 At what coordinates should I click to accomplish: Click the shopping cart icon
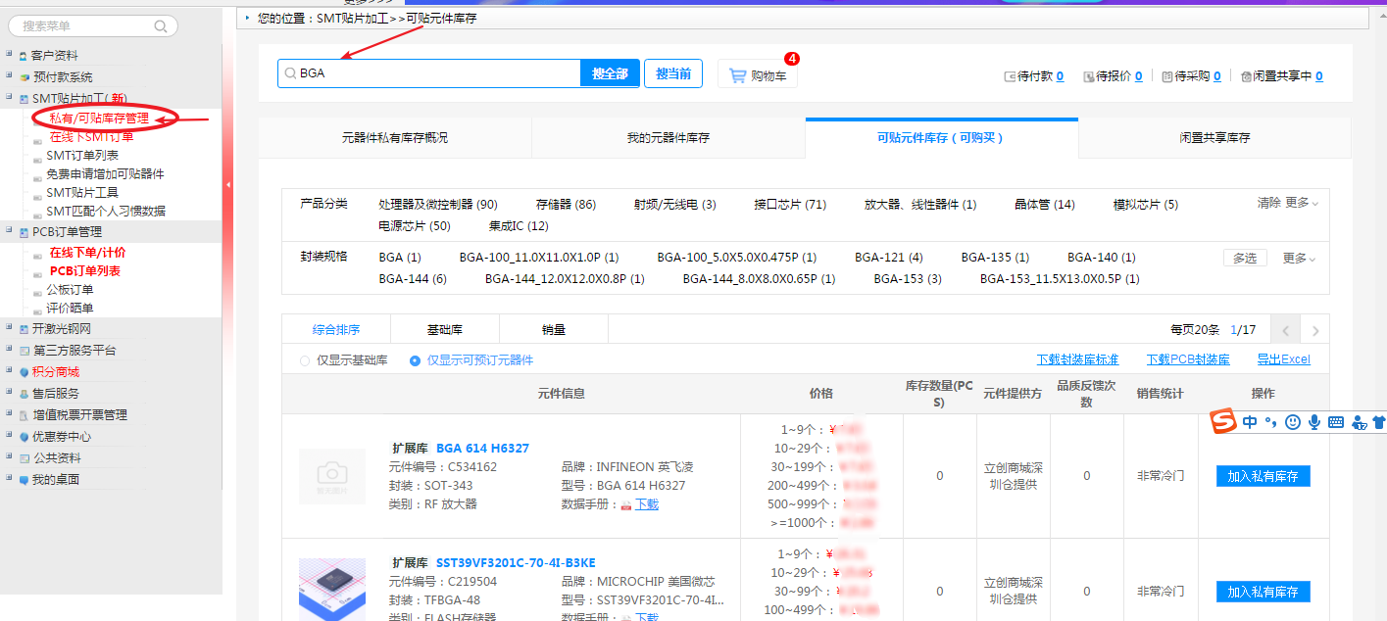coord(738,74)
